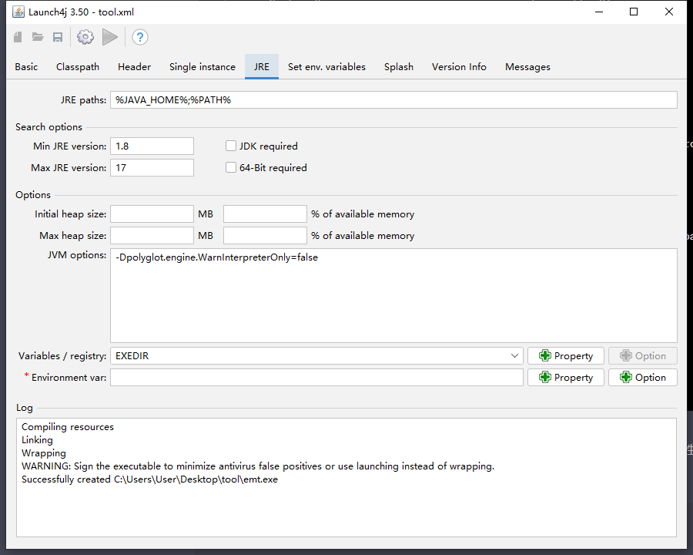The image size is (693, 555).
Task: Click Option button next to Environment var
Action: tap(642, 377)
